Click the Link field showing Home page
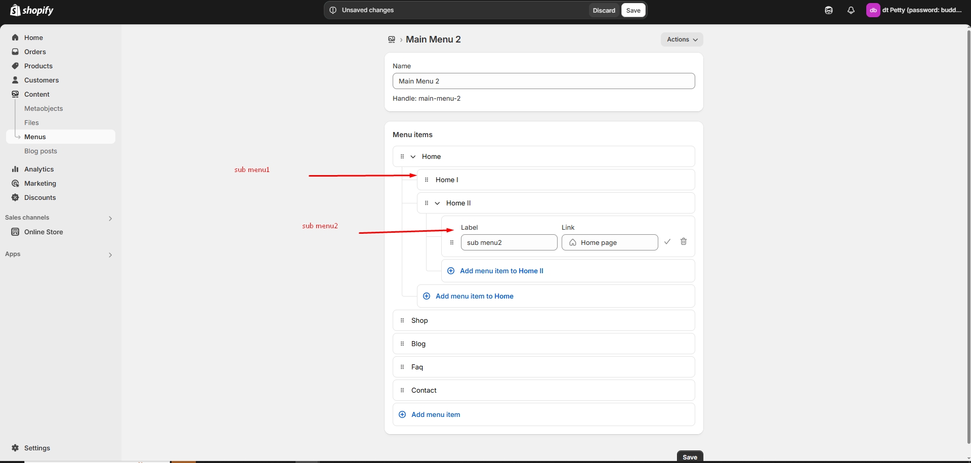The image size is (971, 463). coord(609,242)
